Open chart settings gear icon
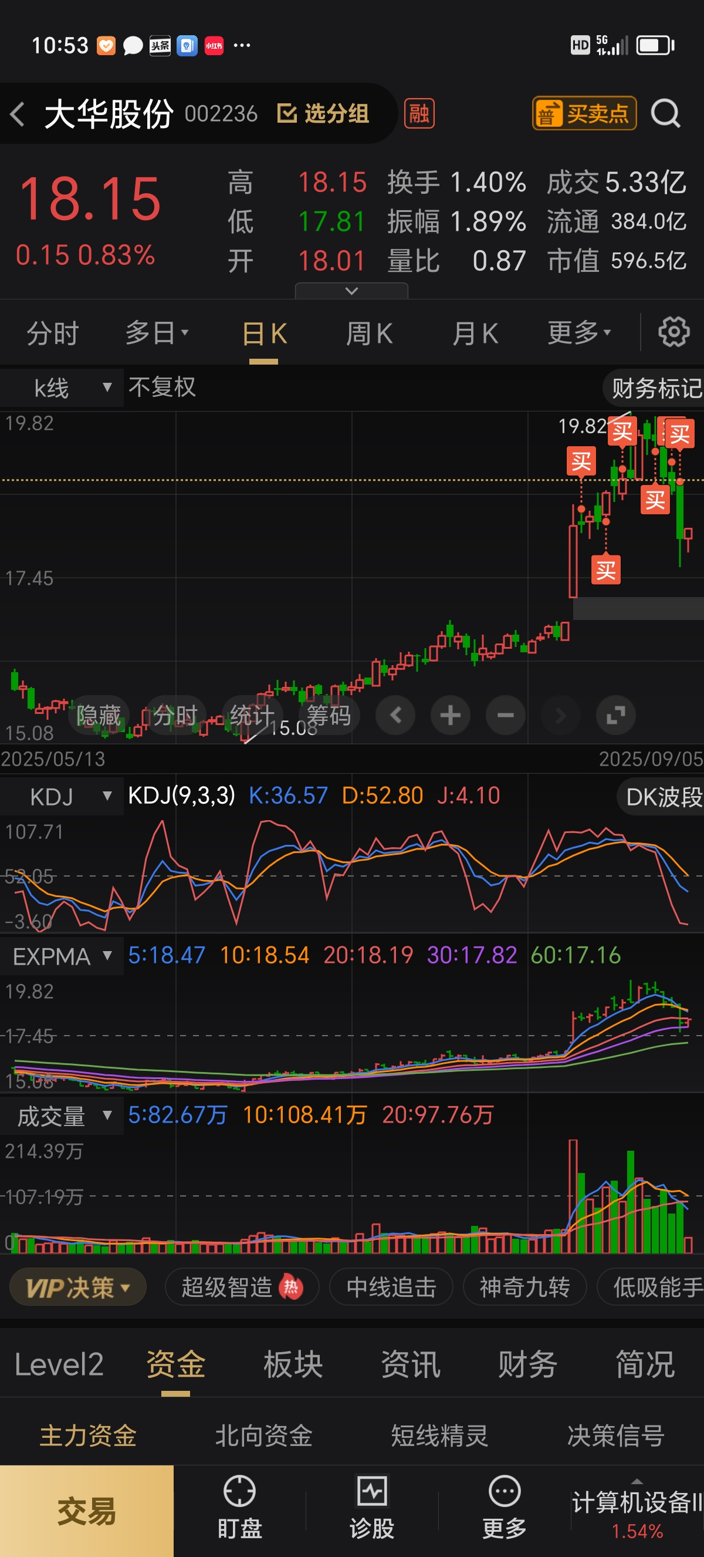The height and width of the screenshot is (1557, 704). (673, 332)
